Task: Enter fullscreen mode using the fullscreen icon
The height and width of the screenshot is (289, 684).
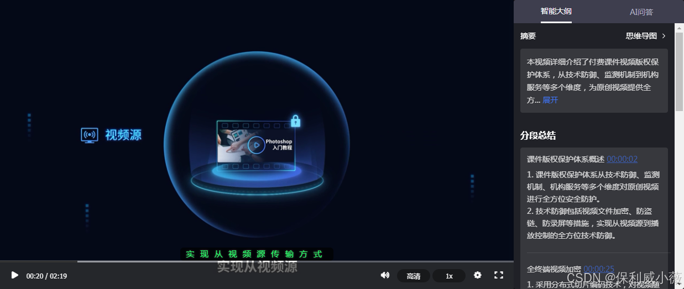Action: coord(498,275)
